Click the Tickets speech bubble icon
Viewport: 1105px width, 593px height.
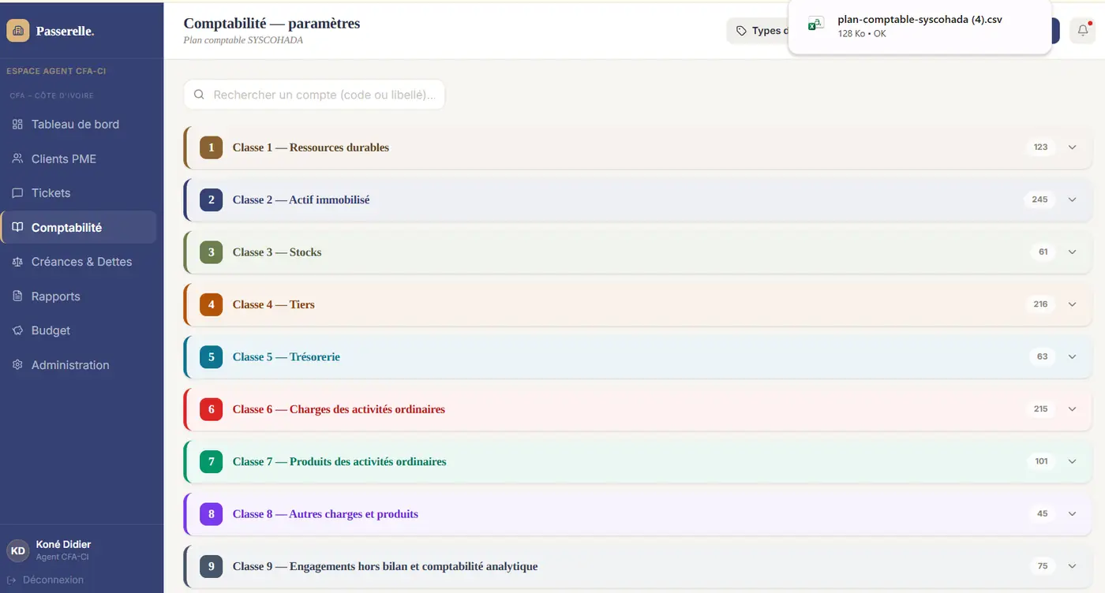17,193
